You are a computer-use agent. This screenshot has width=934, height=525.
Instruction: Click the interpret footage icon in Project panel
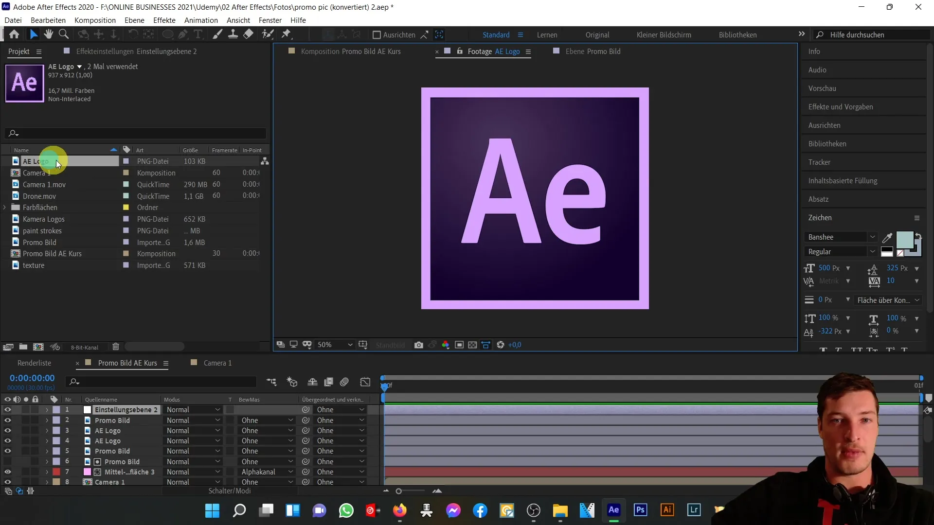[8, 347]
